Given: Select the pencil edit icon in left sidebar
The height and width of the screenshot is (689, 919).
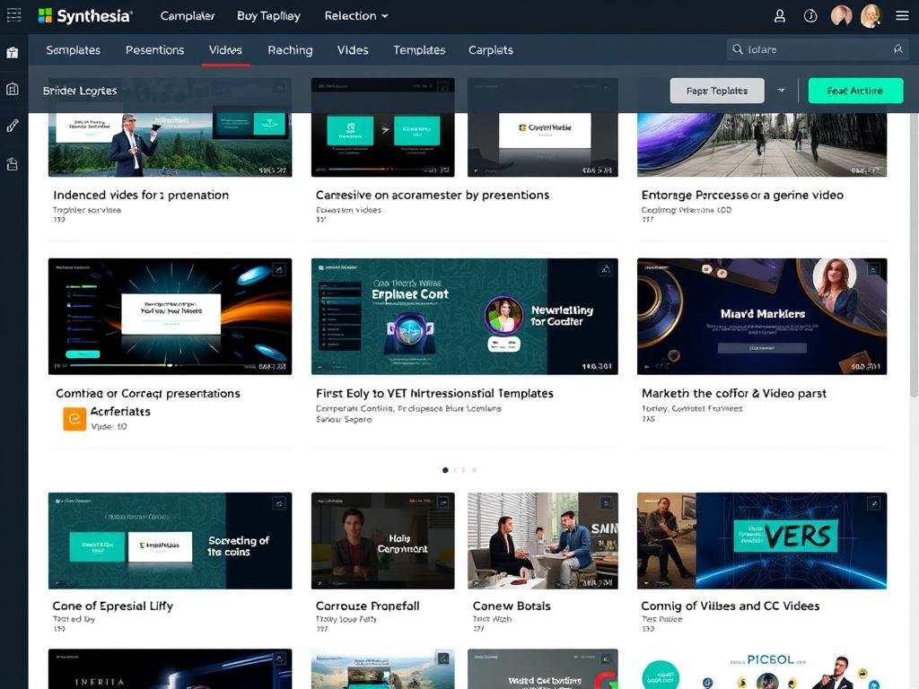Looking at the screenshot, I should click(13, 126).
